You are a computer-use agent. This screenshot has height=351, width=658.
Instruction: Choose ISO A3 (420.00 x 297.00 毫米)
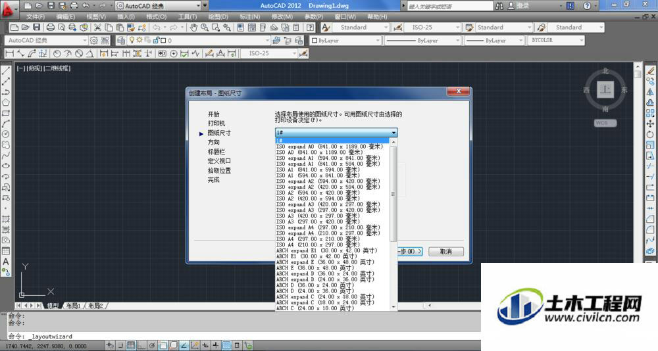coord(332,216)
